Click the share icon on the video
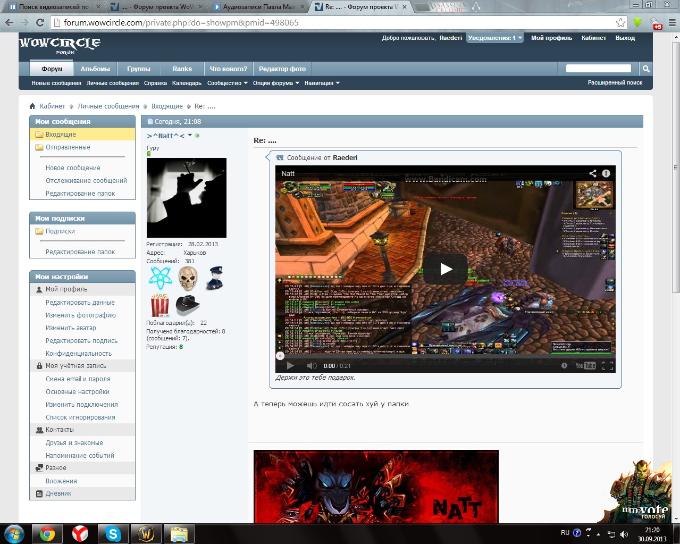Screen dimensions: 680x544 click(593, 173)
